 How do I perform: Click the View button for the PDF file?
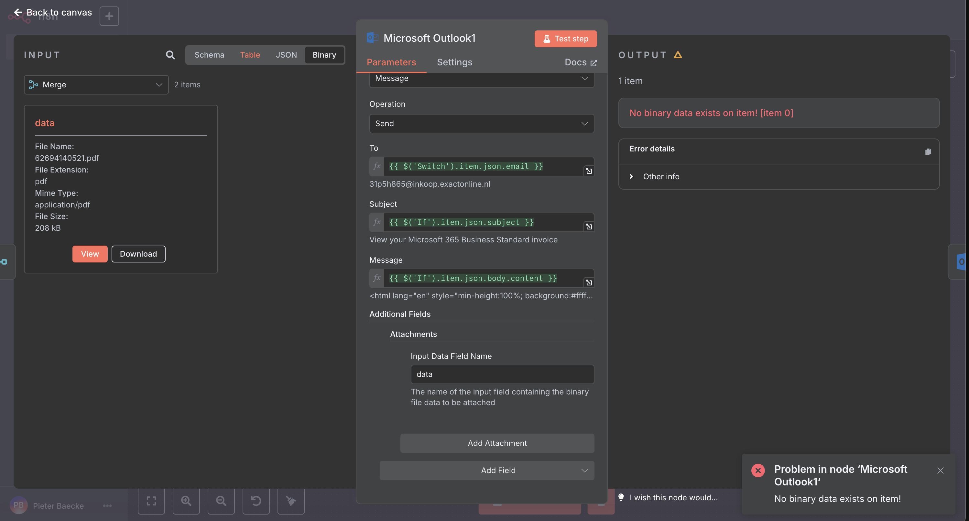click(x=90, y=254)
